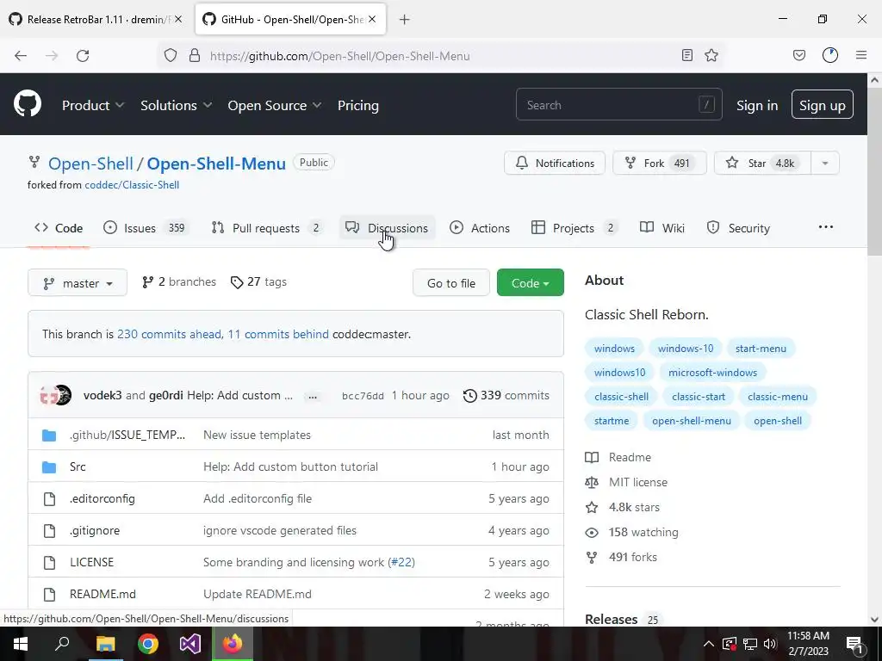Open the tracking protection shield icon
Image resolution: width=882 pixels, height=661 pixels.
[x=171, y=56]
